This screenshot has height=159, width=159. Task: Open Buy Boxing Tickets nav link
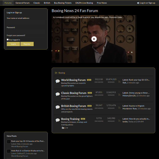pos(63,3)
